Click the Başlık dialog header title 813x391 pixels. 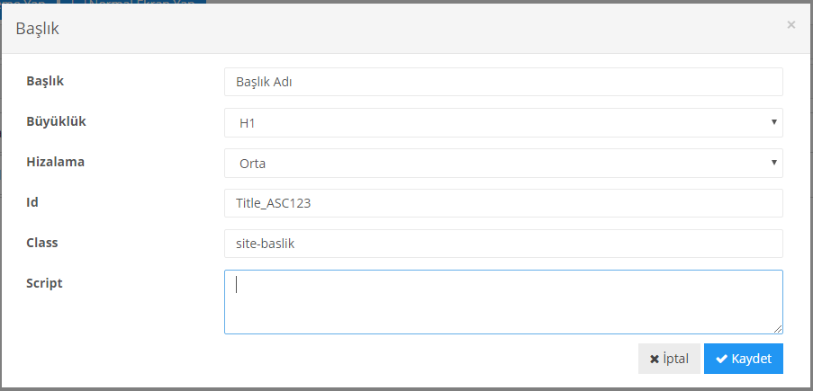click(x=38, y=29)
